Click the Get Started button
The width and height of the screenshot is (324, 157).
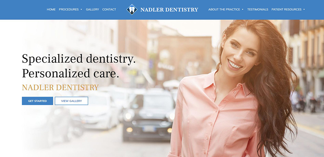coord(37,101)
